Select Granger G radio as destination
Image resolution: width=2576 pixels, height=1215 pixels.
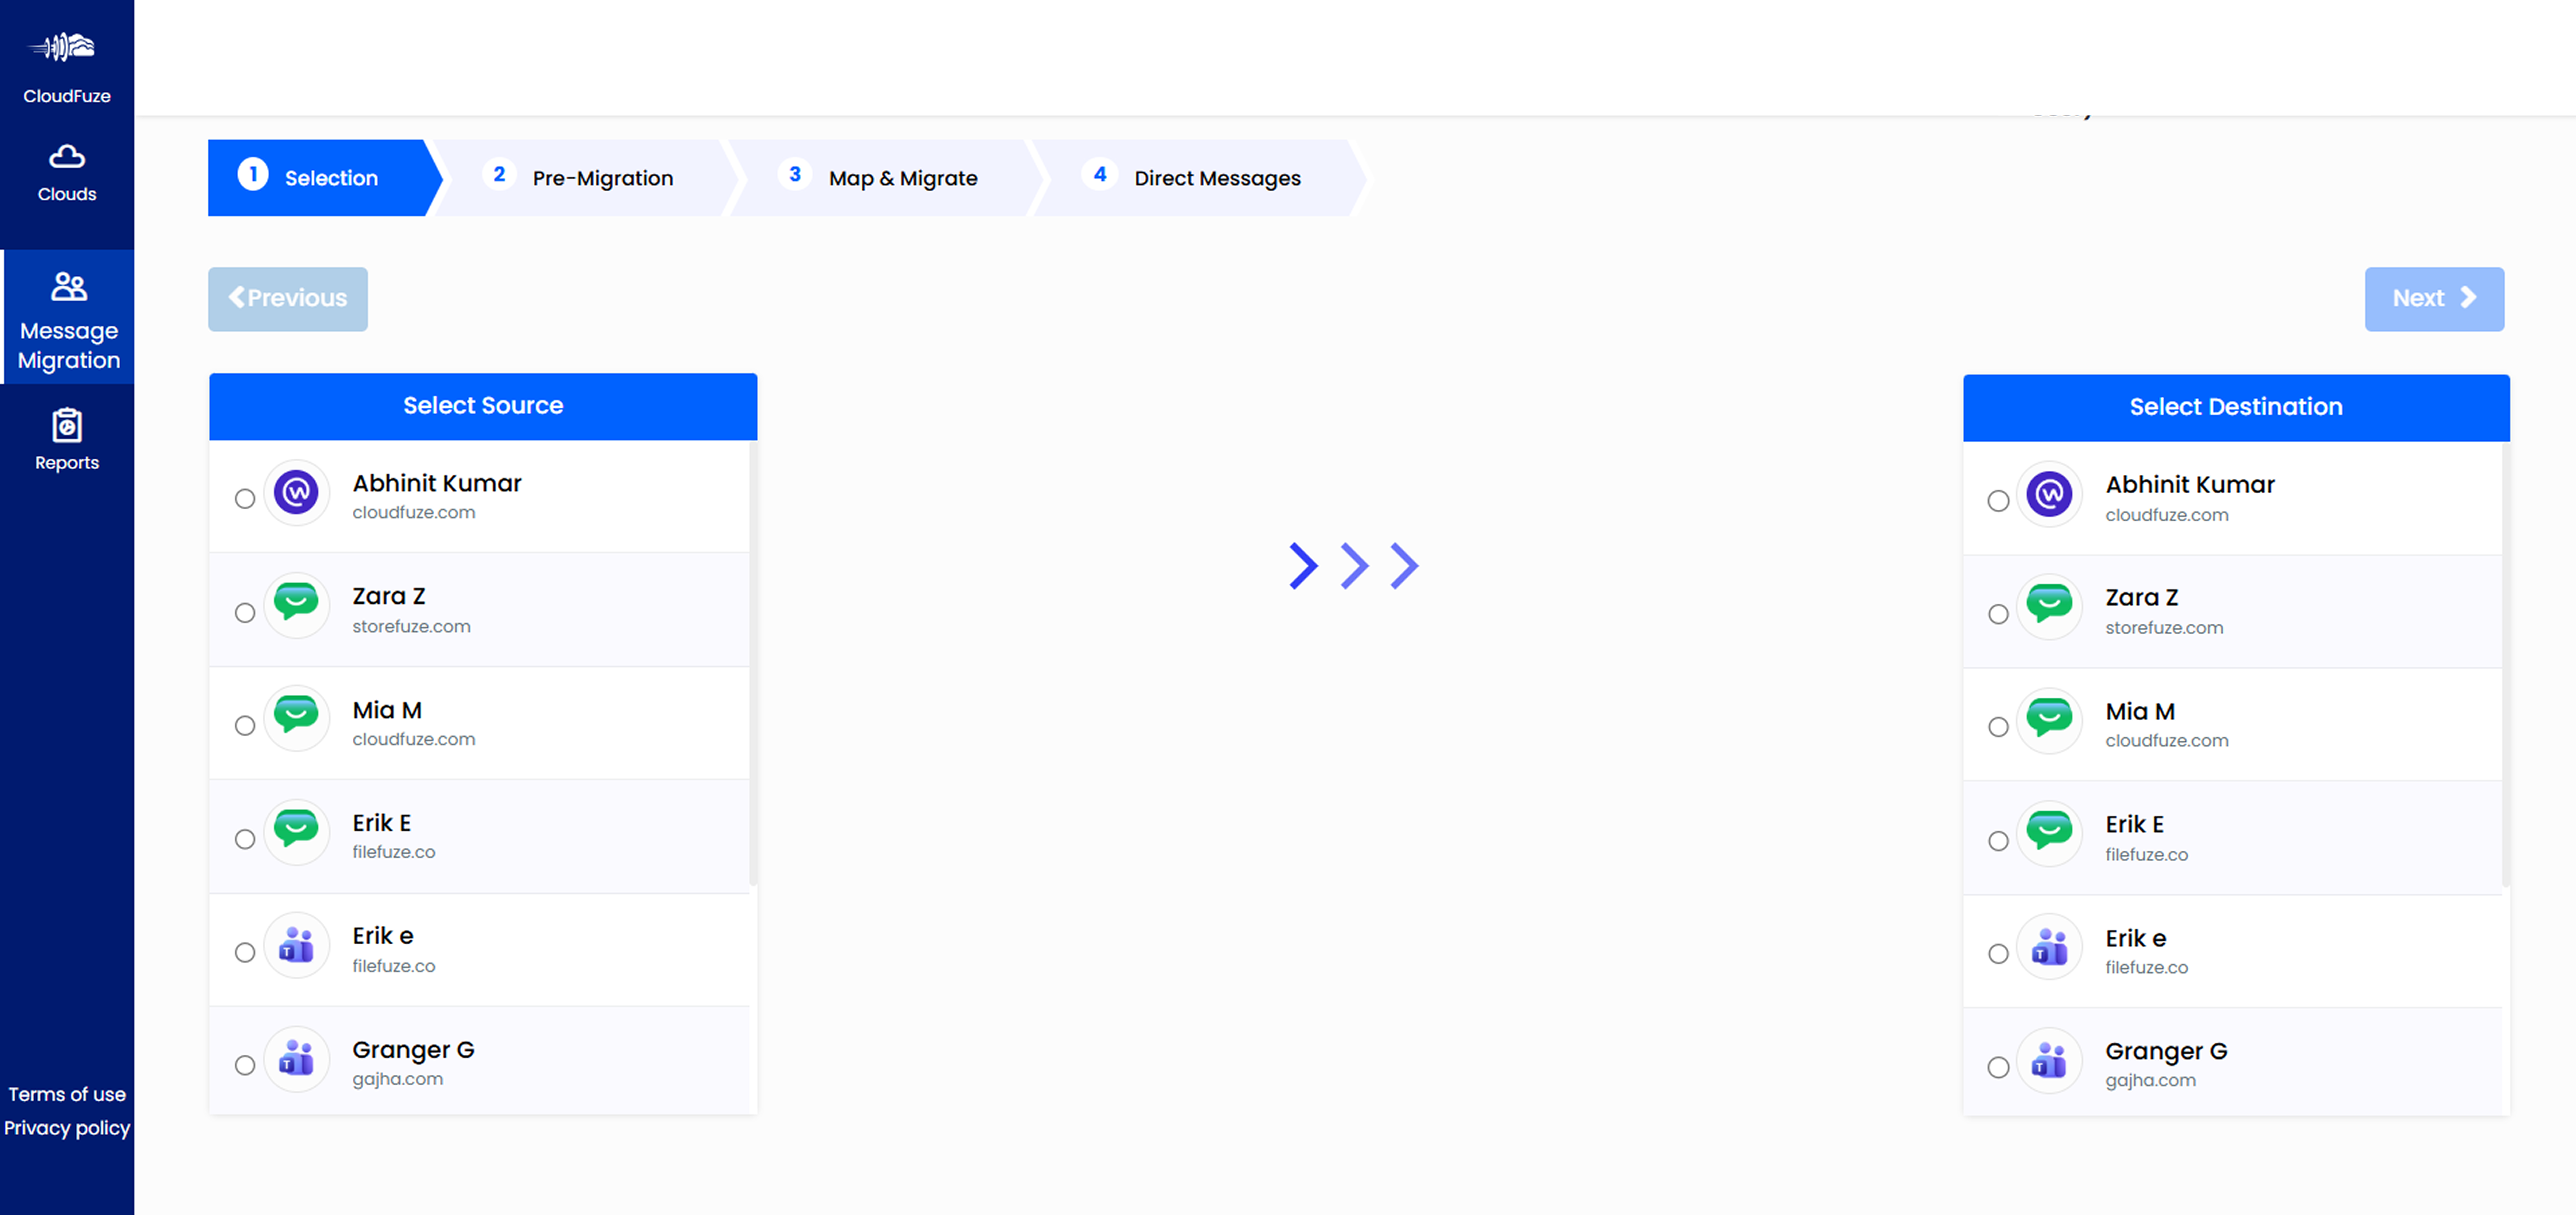point(1998,1068)
